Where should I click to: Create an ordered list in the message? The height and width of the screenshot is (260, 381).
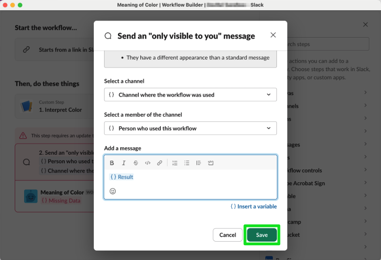(x=175, y=162)
